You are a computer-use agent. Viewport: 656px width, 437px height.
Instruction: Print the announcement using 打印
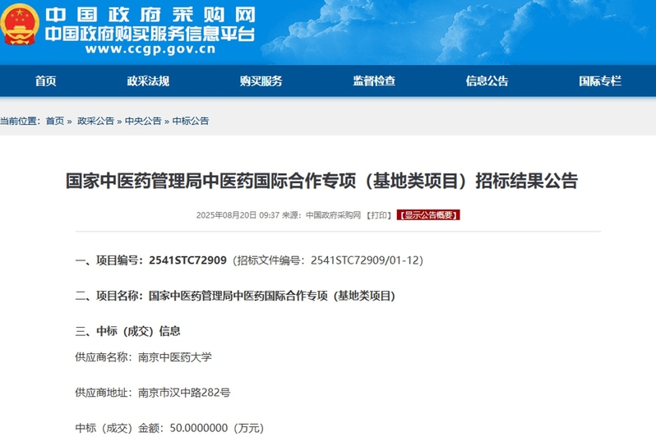point(379,215)
